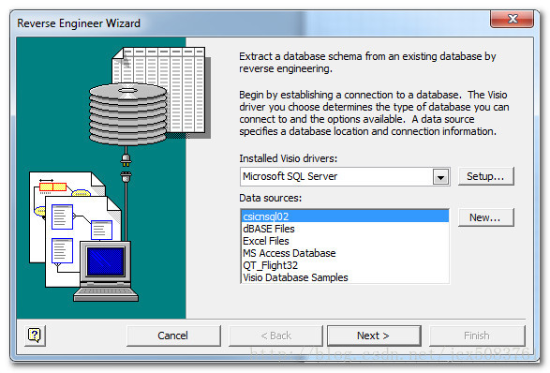The height and width of the screenshot is (373, 550).
Task: Expand the Installed Visio drivers dropdown arrow
Action: point(441,177)
